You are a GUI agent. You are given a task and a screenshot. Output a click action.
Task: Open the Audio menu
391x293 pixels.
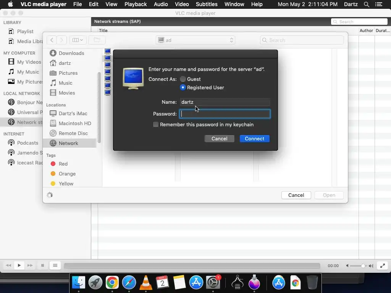click(x=161, y=4)
